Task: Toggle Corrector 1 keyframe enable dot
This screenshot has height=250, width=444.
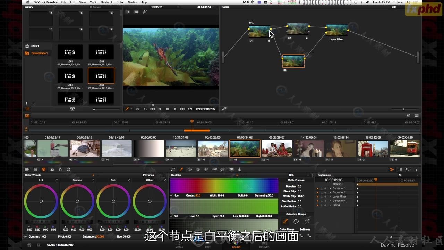Action: tap(317, 188)
